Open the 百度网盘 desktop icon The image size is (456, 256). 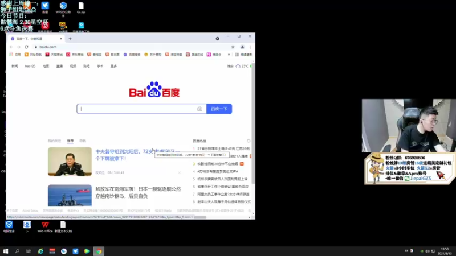pyautogui.click(x=81, y=27)
